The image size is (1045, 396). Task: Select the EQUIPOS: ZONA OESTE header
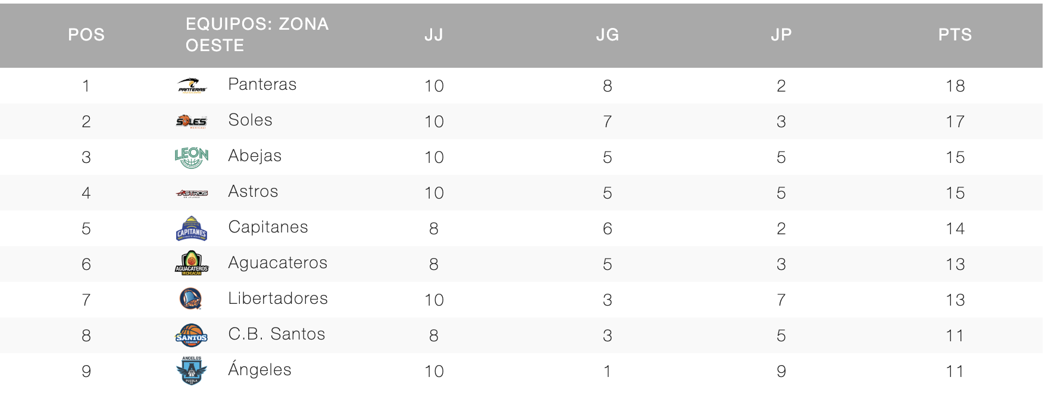click(x=257, y=35)
